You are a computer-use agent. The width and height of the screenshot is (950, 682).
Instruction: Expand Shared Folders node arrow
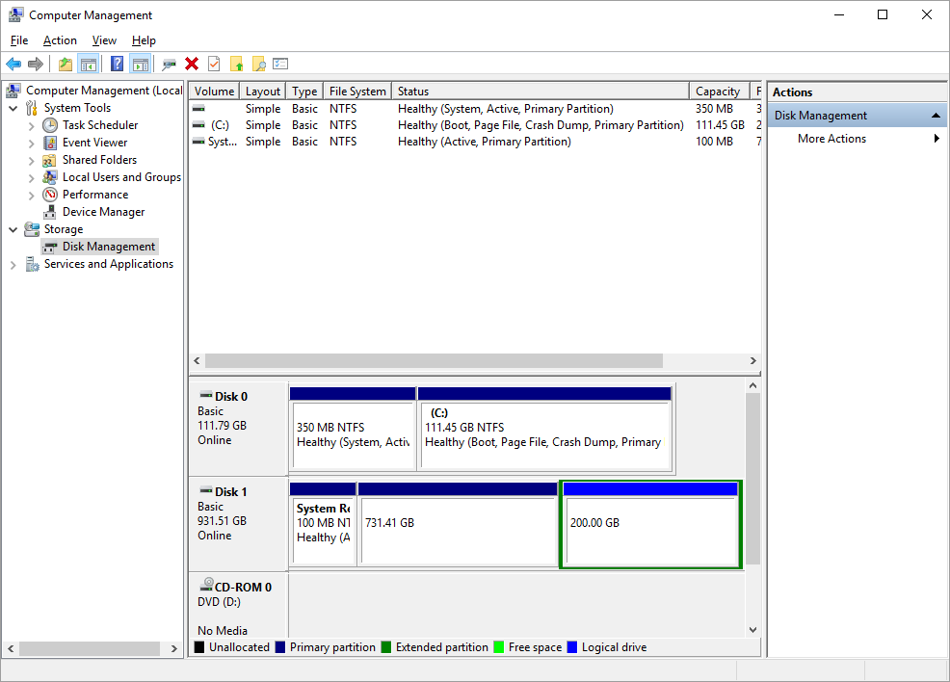[x=31, y=161]
